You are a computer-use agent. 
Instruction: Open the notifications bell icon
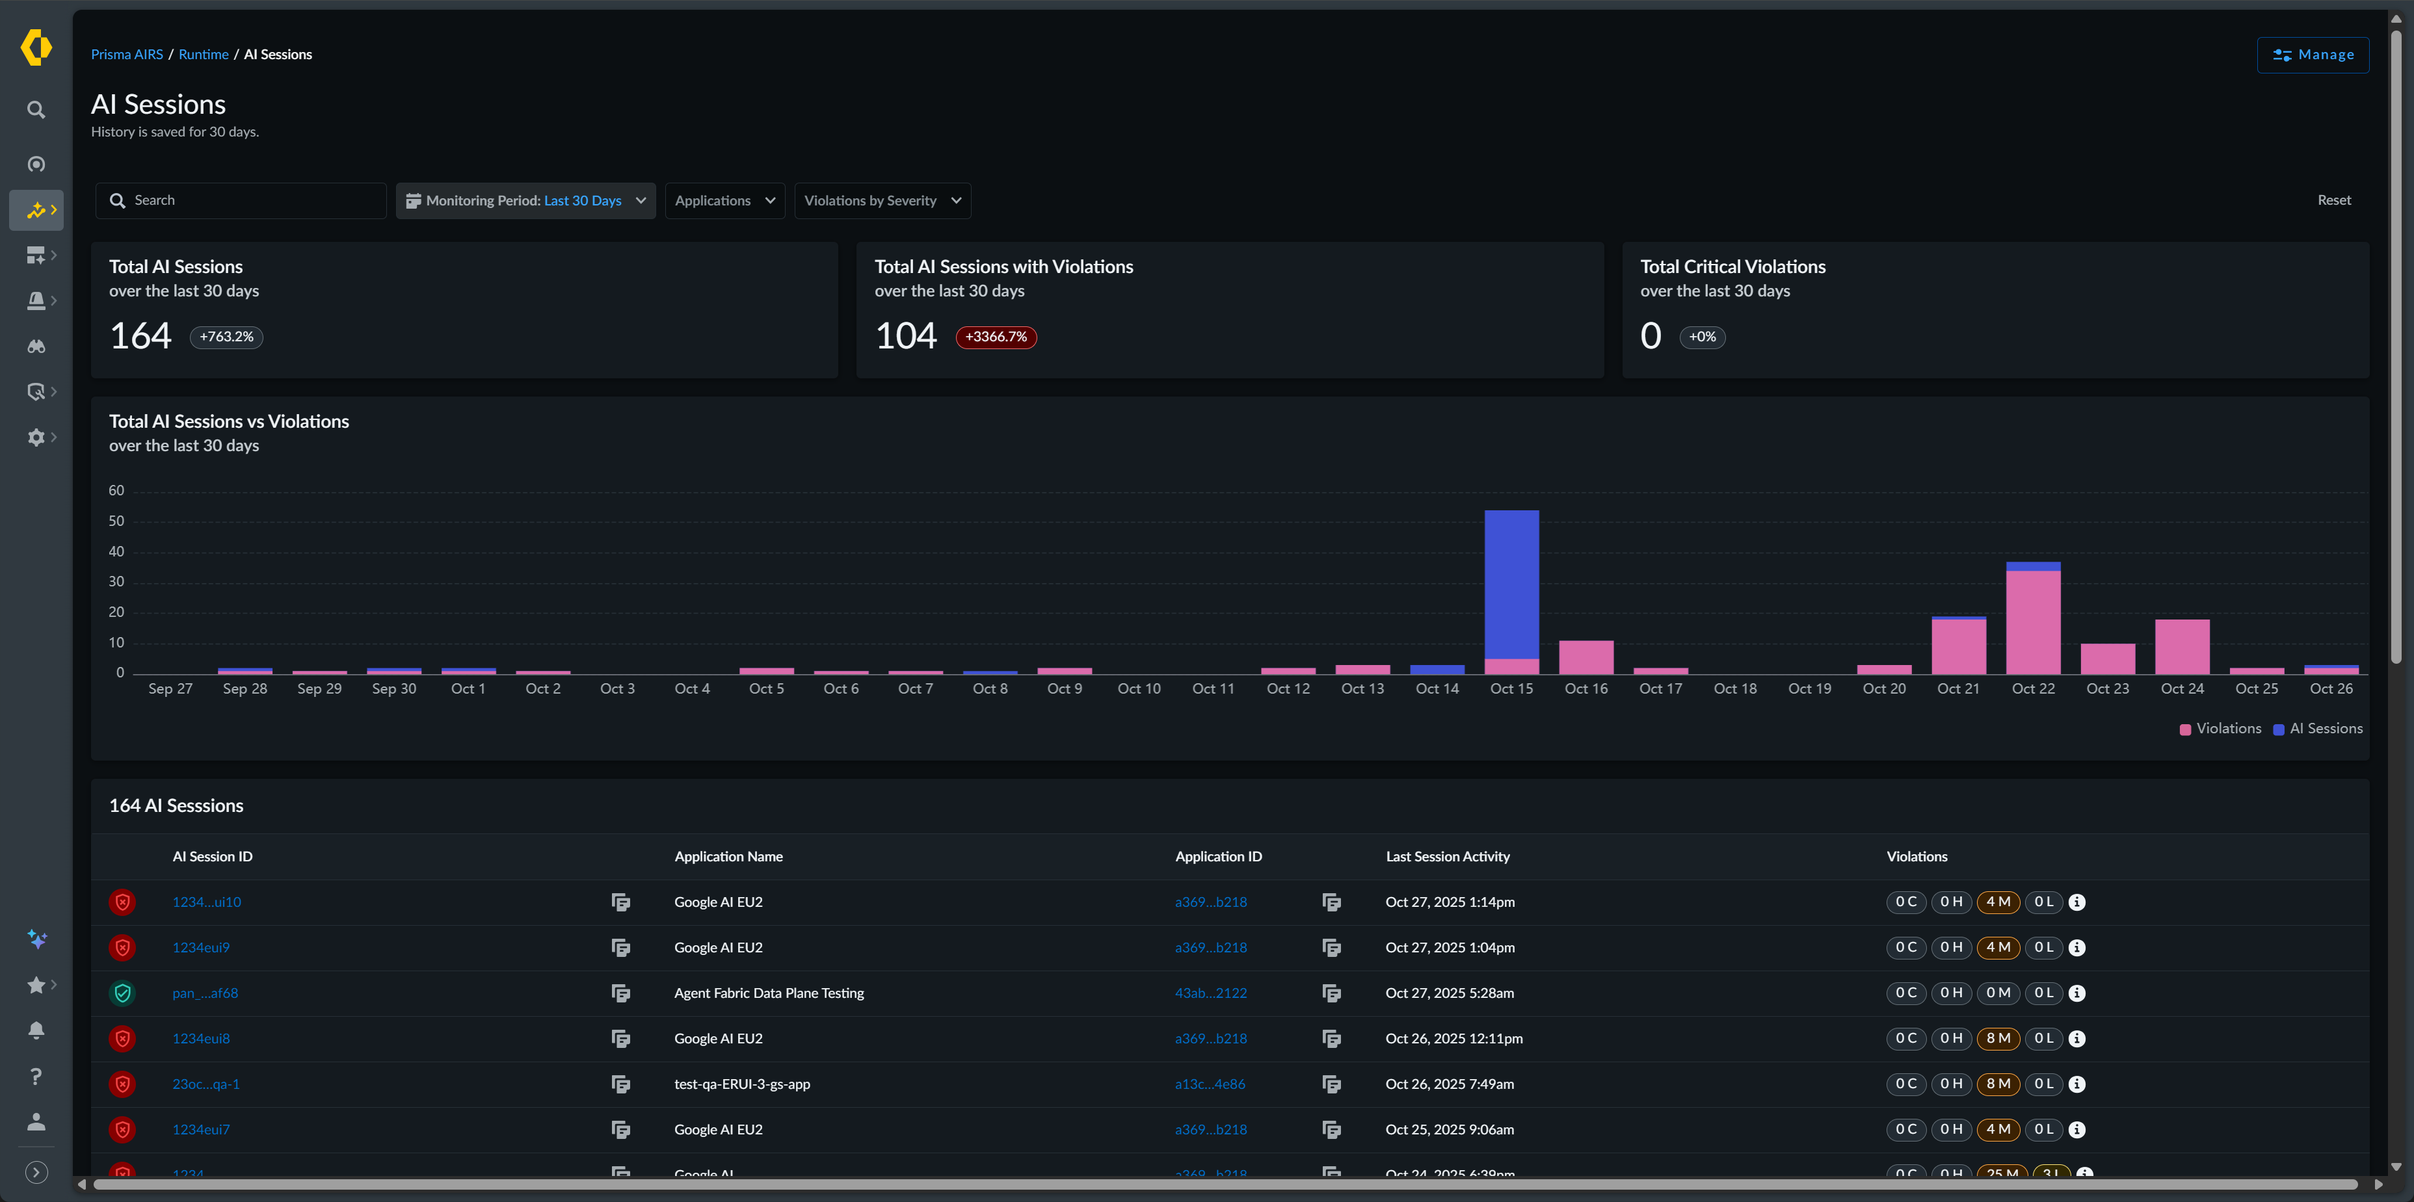tap(36, 1030)
